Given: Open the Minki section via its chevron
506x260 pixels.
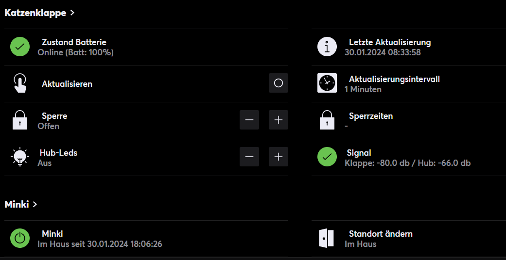Looking at the screenshot, I should click(x=35, y=204).
